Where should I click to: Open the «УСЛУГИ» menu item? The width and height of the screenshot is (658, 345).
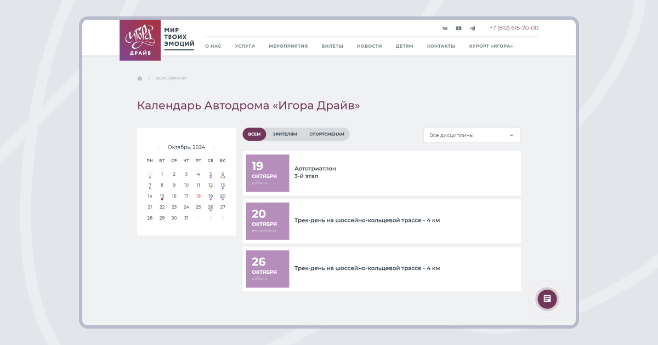245,46
